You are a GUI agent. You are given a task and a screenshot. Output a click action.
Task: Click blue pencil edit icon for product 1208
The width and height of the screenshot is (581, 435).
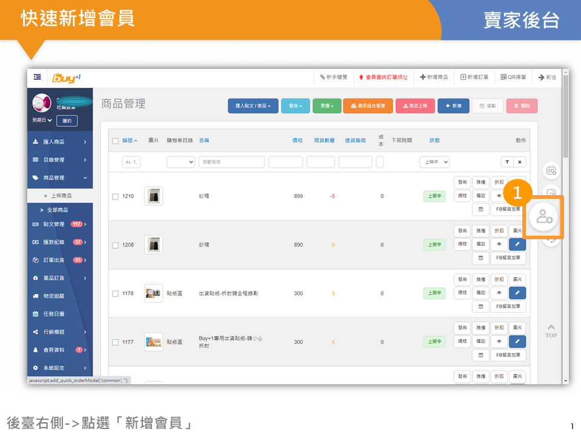[x=517, y=244]
